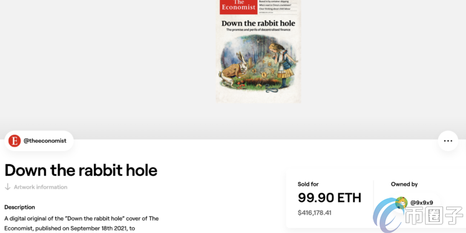Image resolution: width=466 pixels, height=233 pixels.
Task: Click the $416,178.41 dollar value
Action: click(314, 212)
